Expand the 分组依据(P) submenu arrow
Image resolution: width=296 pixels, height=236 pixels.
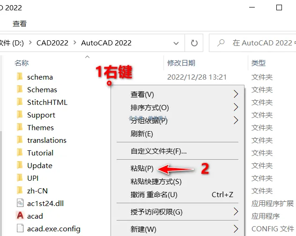(236, 120)
